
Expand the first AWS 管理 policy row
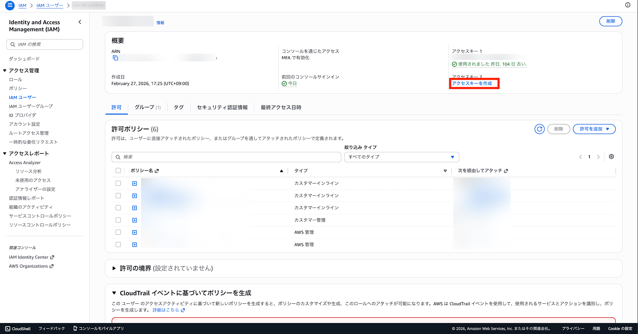click(x=135, y=232)
